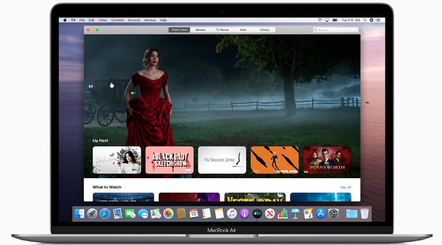Open Notes yellow pad icon

[219, 214]
